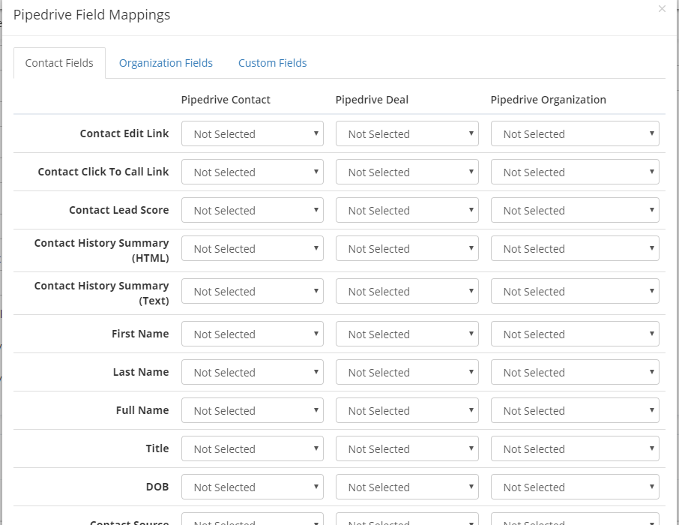The image size is (679, 525).
Task: Open Pipedrive Organization dropdown for Title
Action: [x=575, y=448]
